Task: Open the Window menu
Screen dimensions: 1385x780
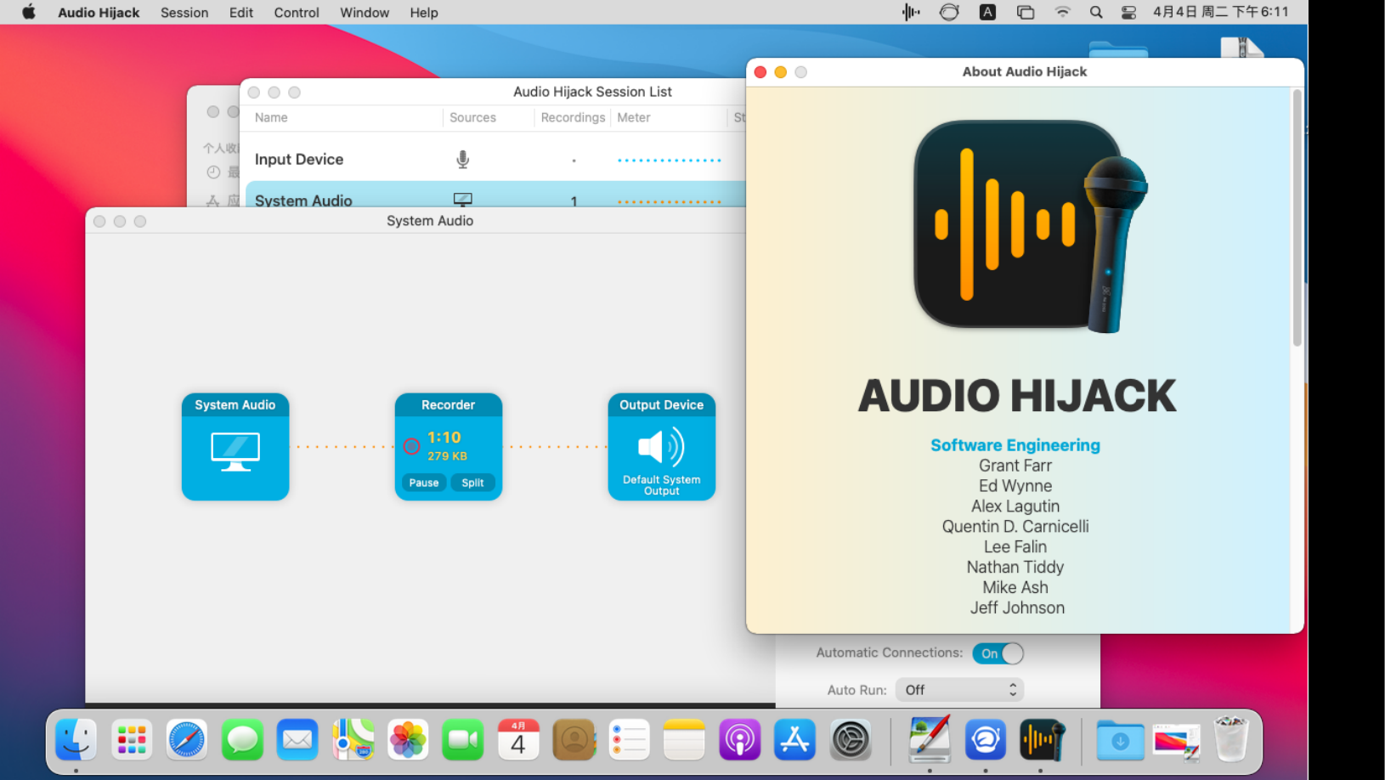Action: (x=365, y=13)
